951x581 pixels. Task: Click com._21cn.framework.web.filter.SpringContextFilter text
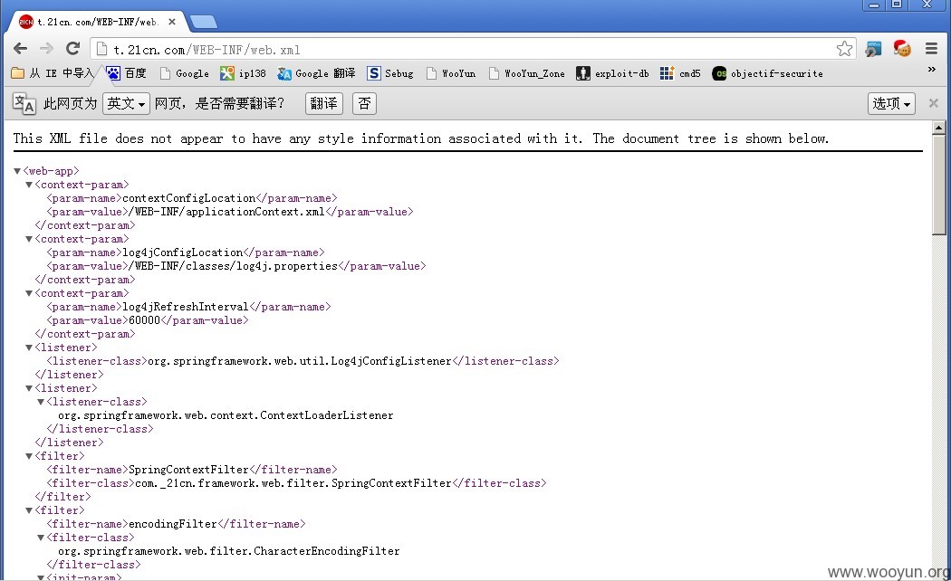293,483
